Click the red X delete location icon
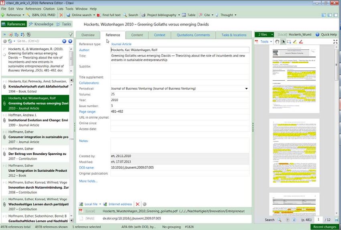Viewport: 341px width, 230px height. click(138, 204)
